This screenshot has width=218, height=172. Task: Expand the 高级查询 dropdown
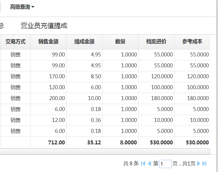tap(22, 7)
